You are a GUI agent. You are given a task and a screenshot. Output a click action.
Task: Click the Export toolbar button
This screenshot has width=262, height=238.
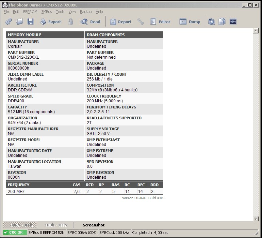(x=50, y=21)
